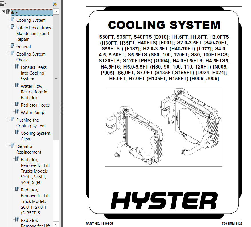Collapse the Radiator Replacement section

[x=8, y=145]
